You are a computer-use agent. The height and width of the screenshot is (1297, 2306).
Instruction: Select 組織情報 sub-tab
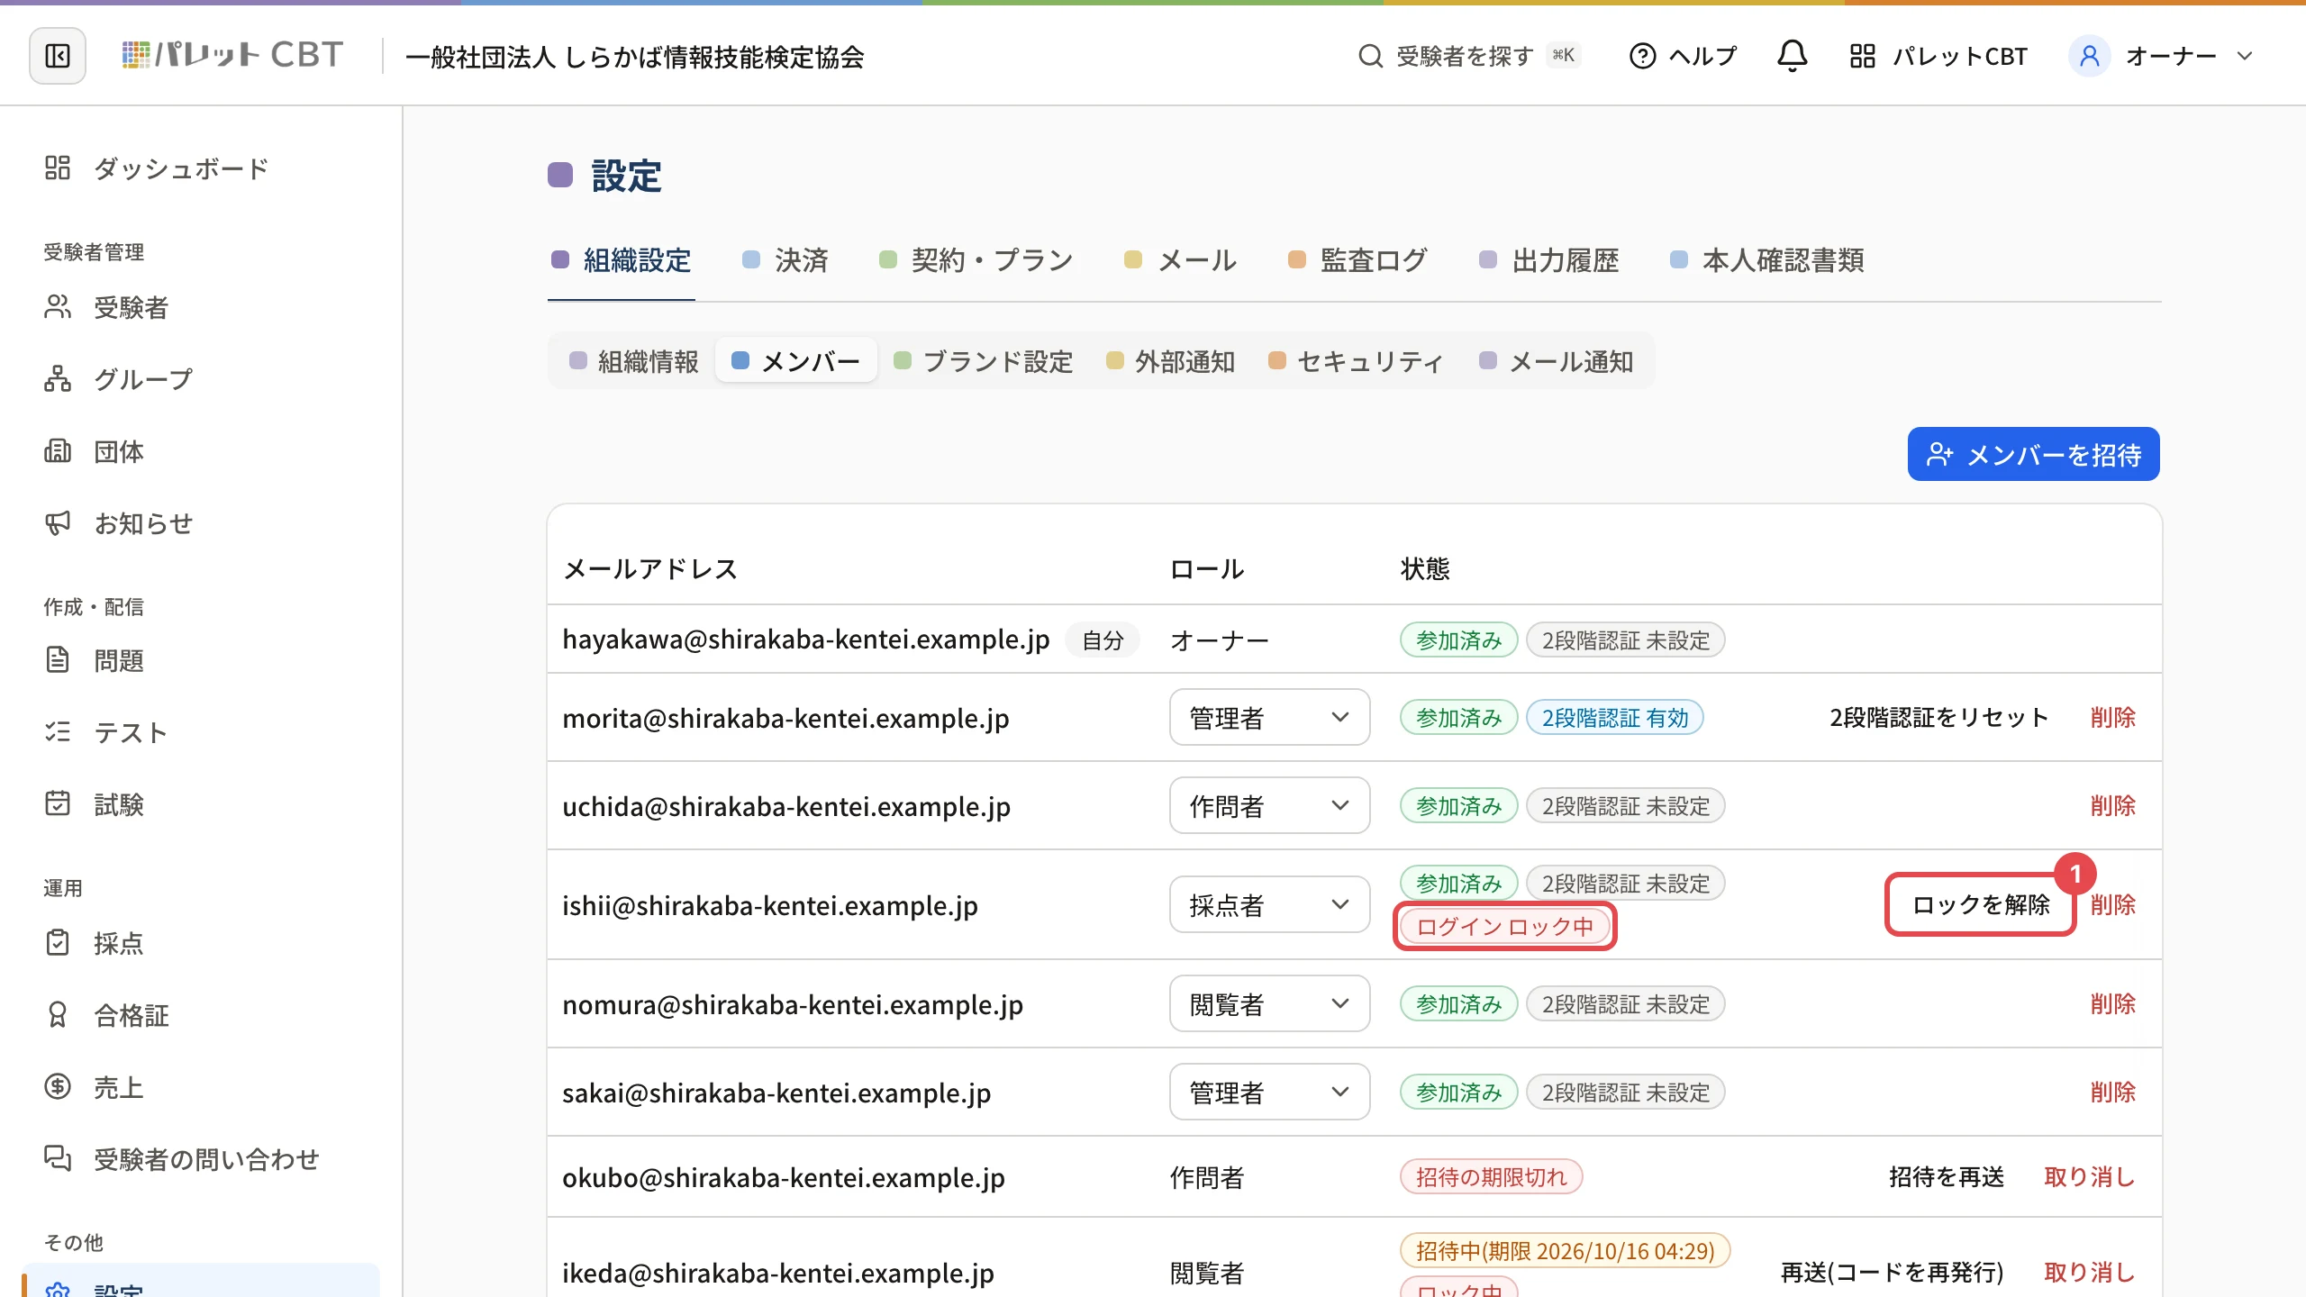(634, 361)
